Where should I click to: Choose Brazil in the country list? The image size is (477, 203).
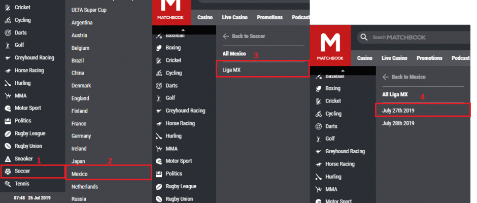coord(78,61)
